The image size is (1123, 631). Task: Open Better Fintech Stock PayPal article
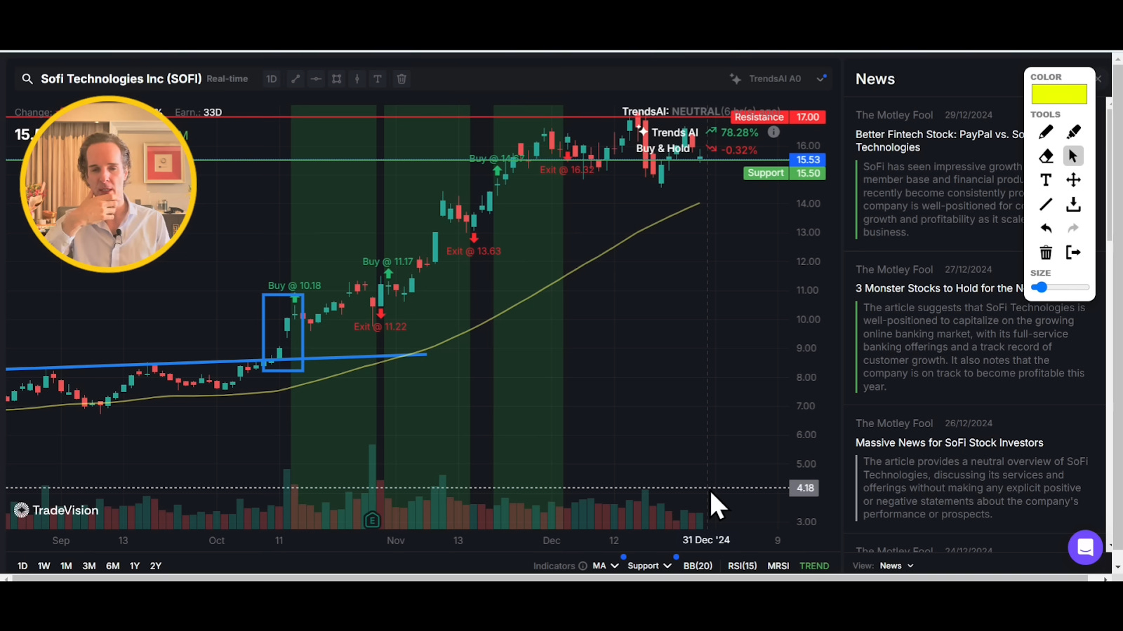(939, 141)
